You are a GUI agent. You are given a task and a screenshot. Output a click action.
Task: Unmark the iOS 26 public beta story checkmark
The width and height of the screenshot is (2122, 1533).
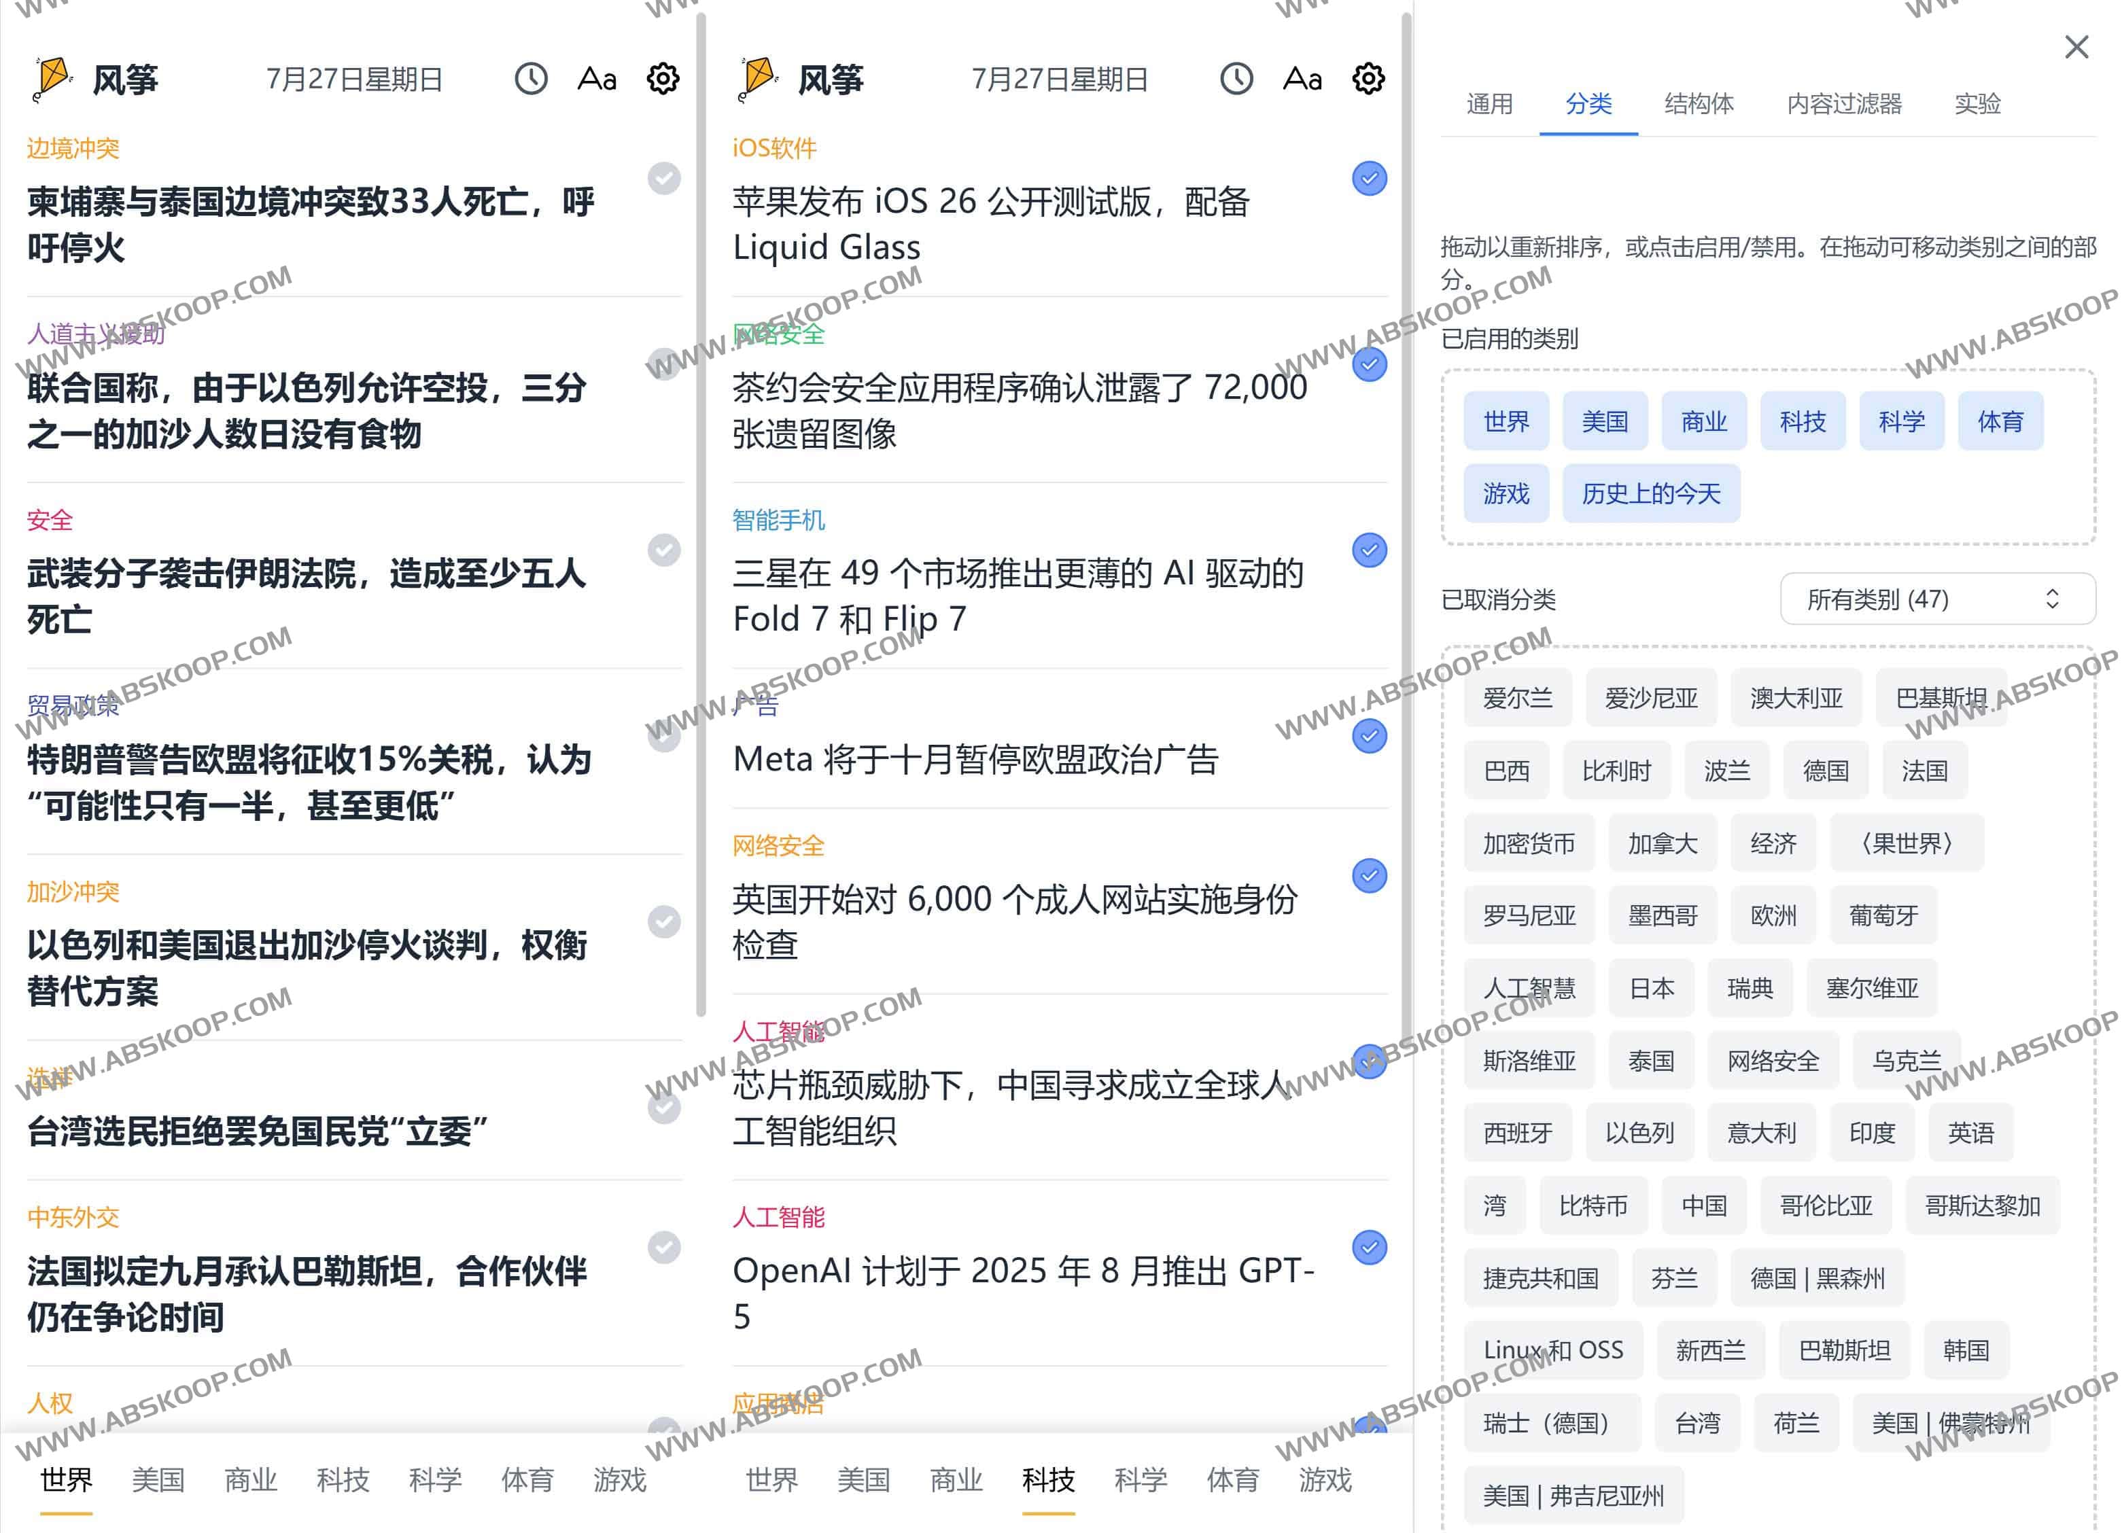(1369, 179)
